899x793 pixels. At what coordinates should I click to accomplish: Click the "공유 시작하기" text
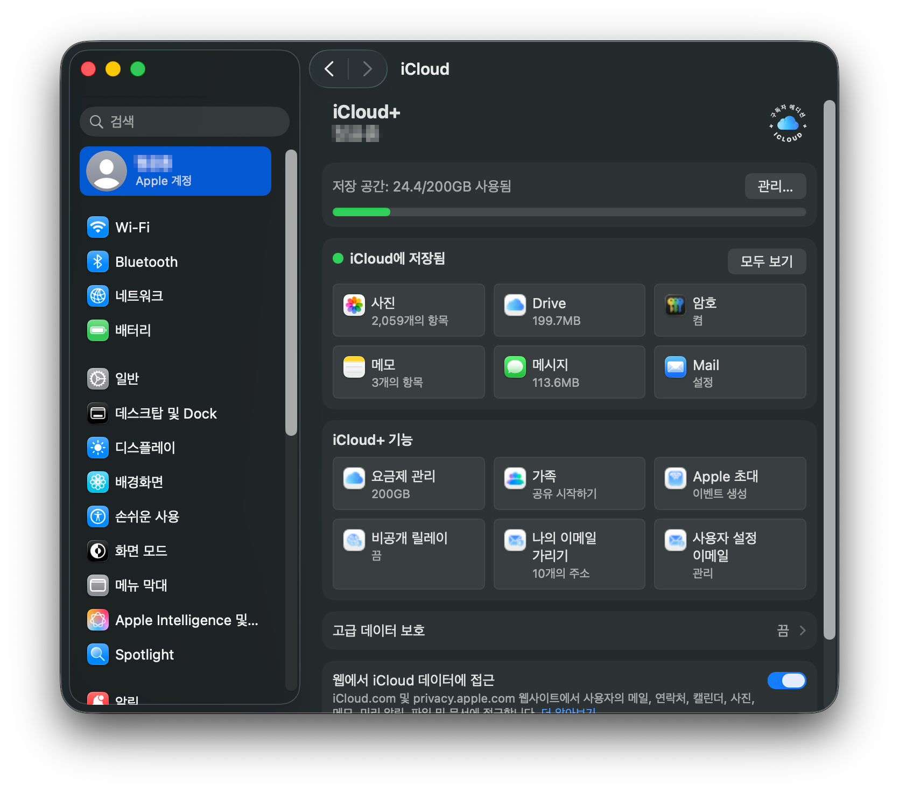pos(564,494)
